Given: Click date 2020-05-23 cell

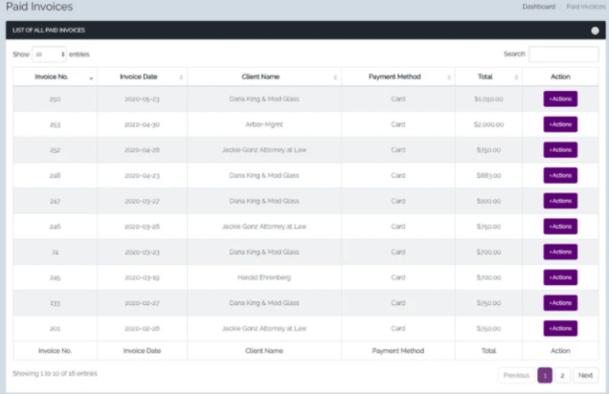Looking at the screenshot, I should point(142,99).
